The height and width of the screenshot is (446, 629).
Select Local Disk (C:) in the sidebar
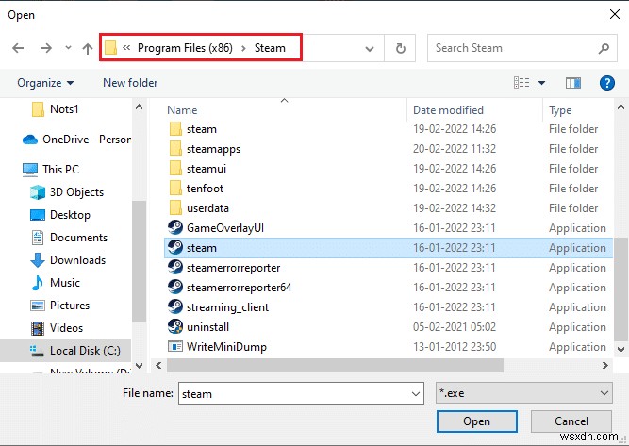(x=65, y=351)
